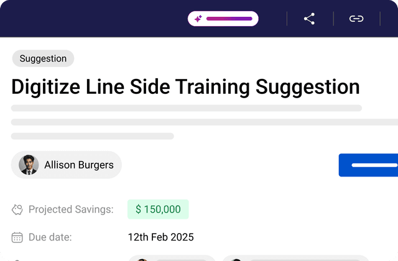Click the bottom-left partially visible person chip
The height and width of the screenshot is (261, 398).
pos(172,258)
